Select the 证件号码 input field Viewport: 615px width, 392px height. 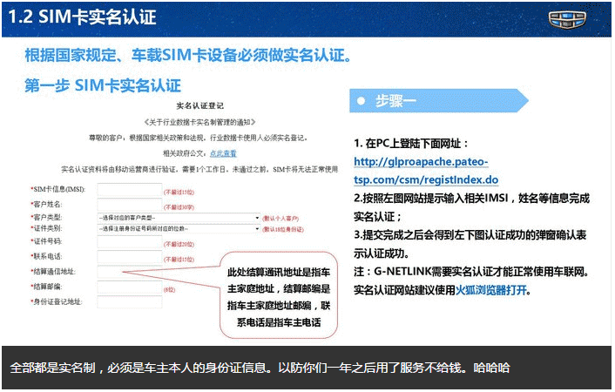click(x=129, y=243)
